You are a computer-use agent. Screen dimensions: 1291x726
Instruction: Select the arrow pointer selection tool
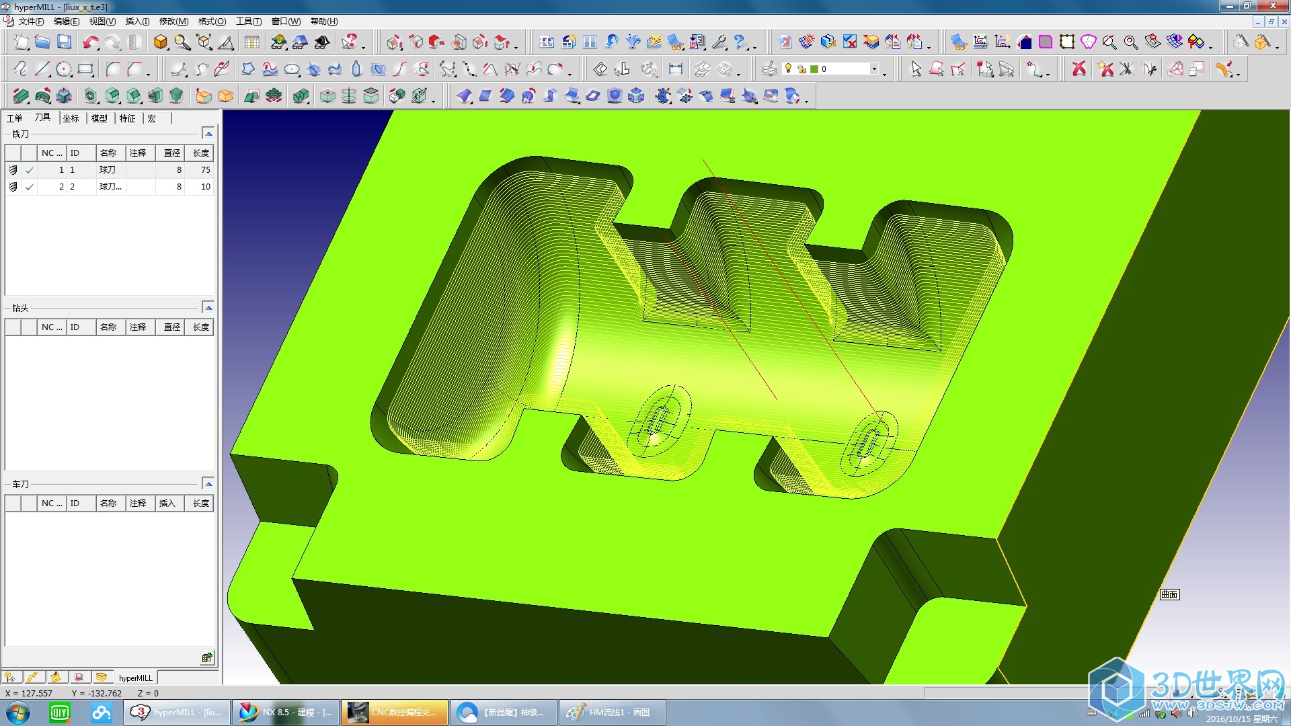tap(916, 69)
